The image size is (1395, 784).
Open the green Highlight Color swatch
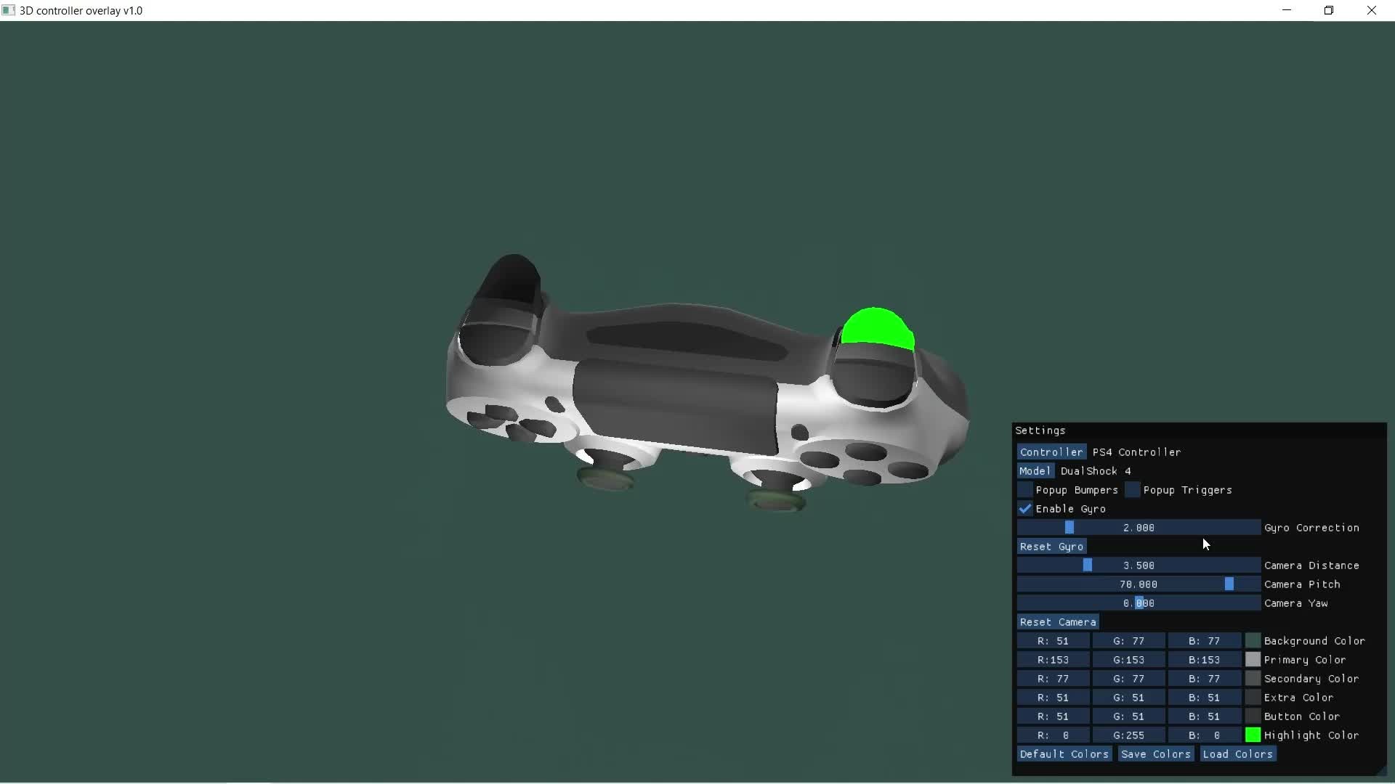coord(1253,735)
